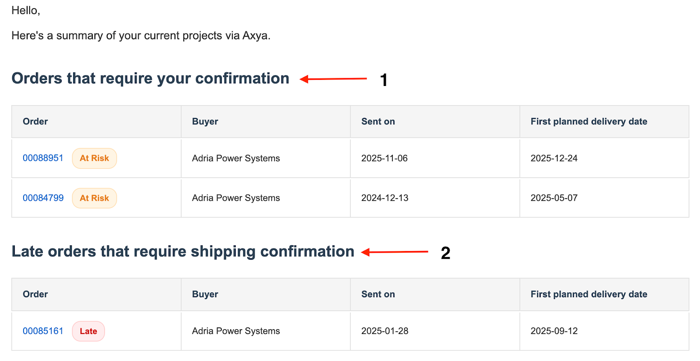Click buyer Adria Power Systems for order 00085161
The height and width of the screenshot is (361, 700).
click(x=236, y=331)
